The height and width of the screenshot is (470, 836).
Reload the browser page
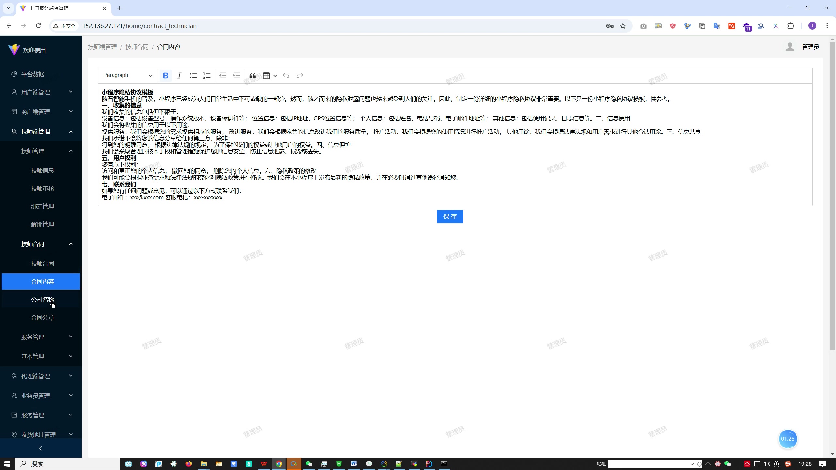[x=38, y=26]
